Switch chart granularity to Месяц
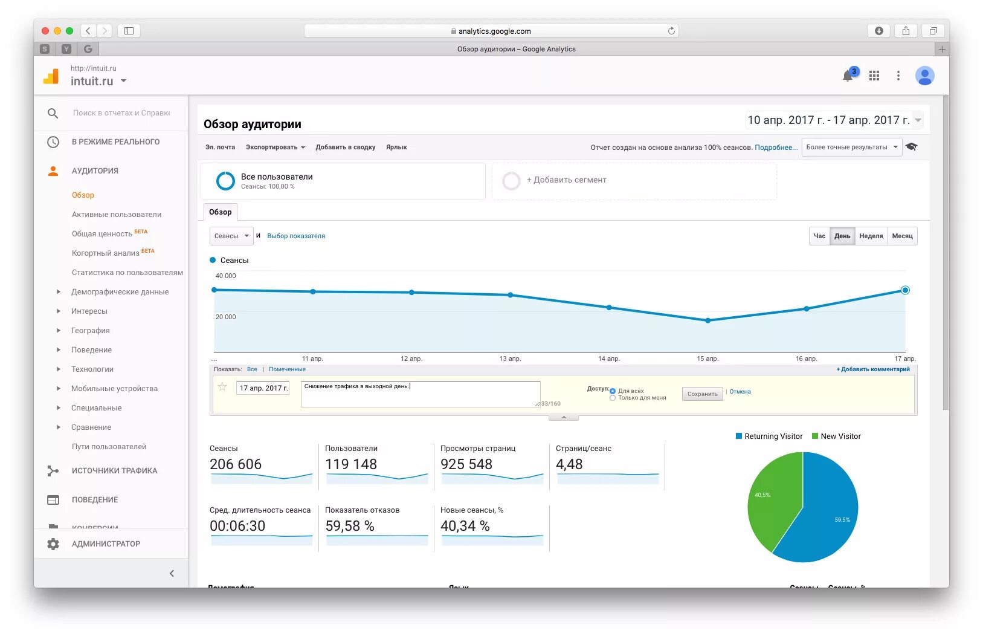 pos(902,236)
